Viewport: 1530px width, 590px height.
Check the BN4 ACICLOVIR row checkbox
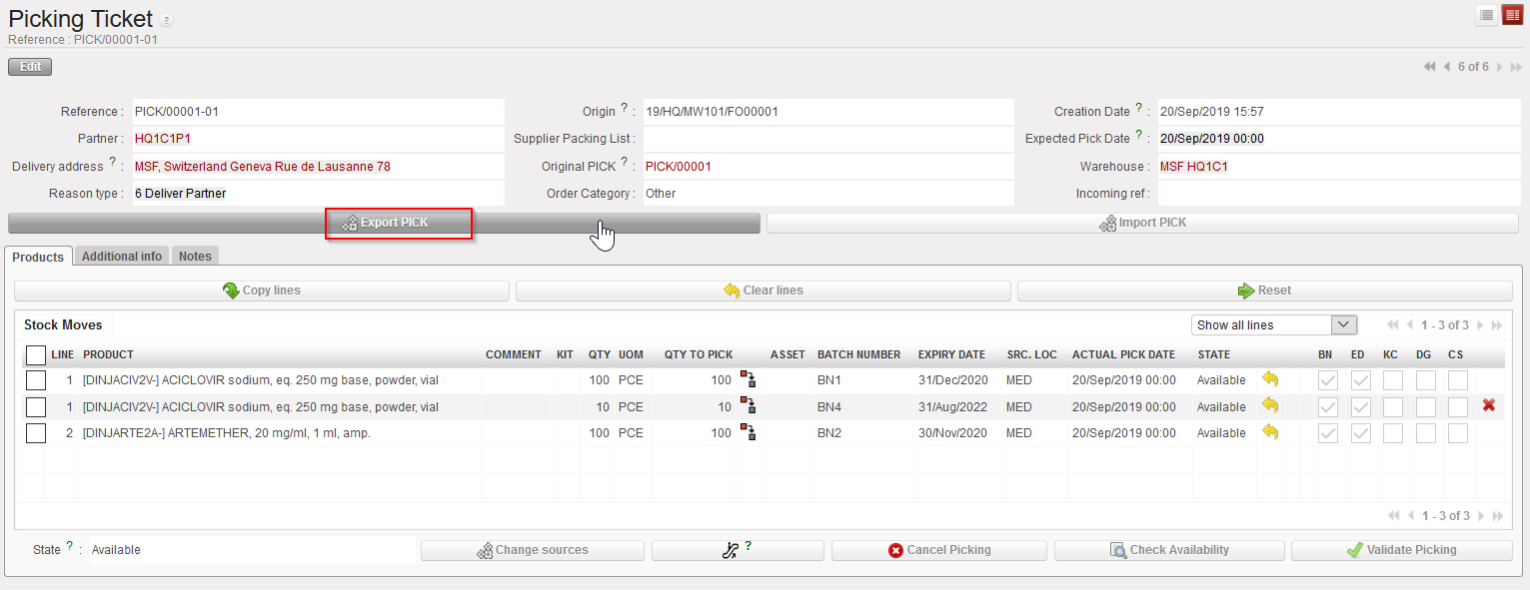pyautogui.click(x=36, y=406)
